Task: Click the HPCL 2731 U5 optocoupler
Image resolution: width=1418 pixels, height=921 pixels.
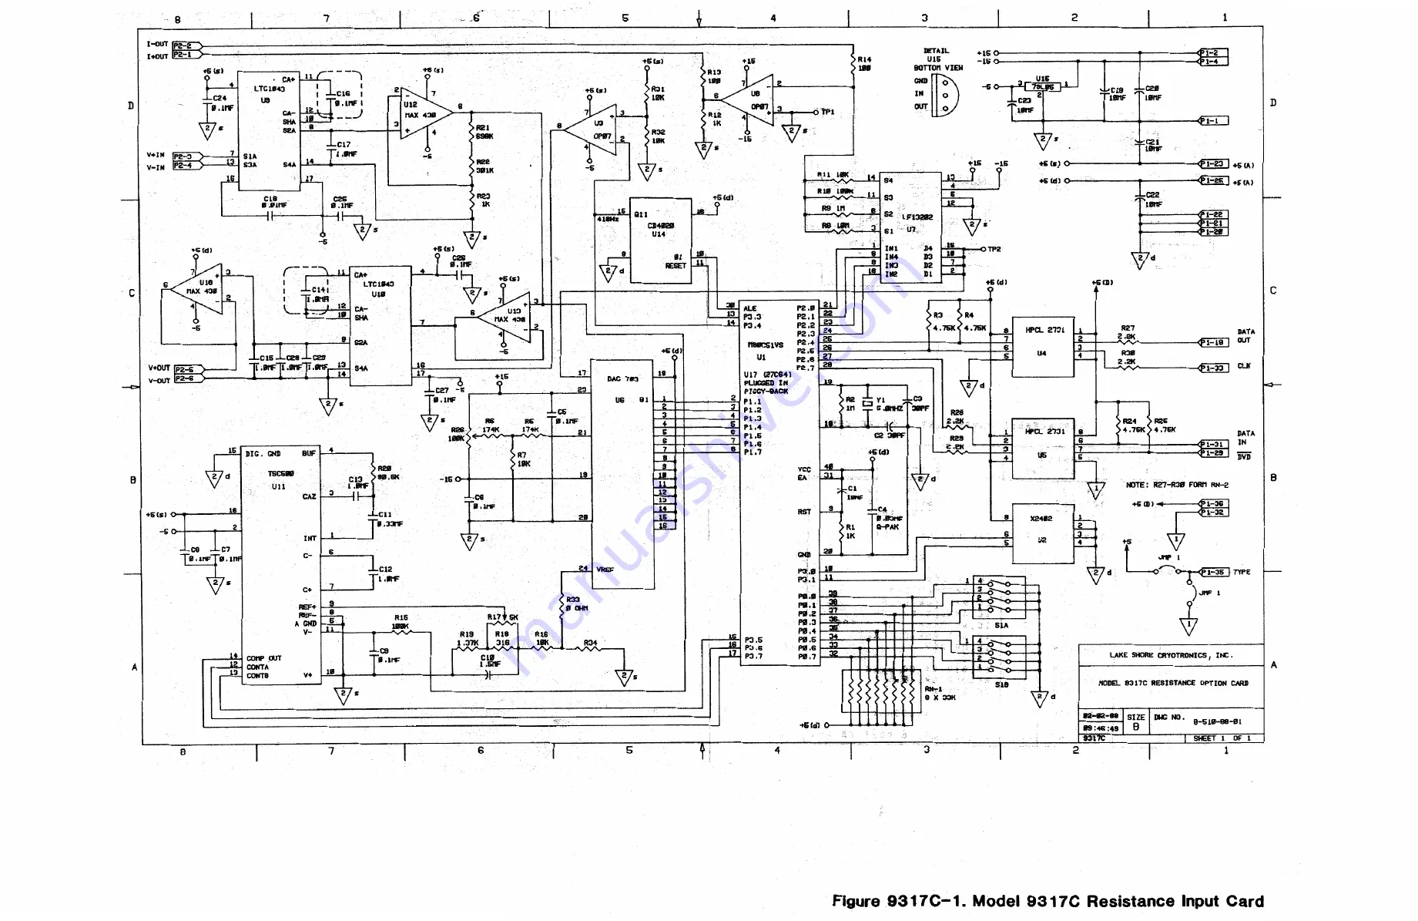Action: (x=1043, y=449)
